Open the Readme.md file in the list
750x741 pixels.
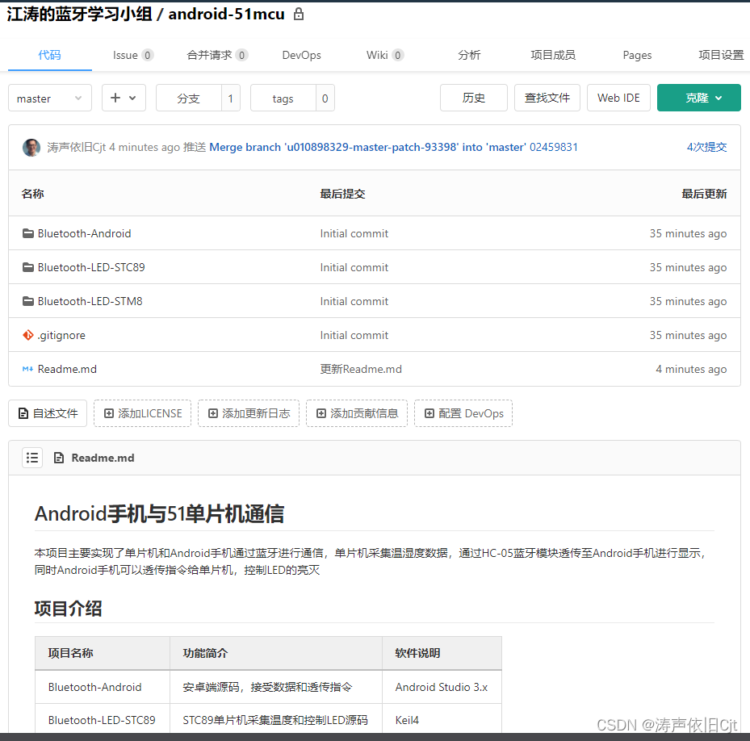point(67,370)
